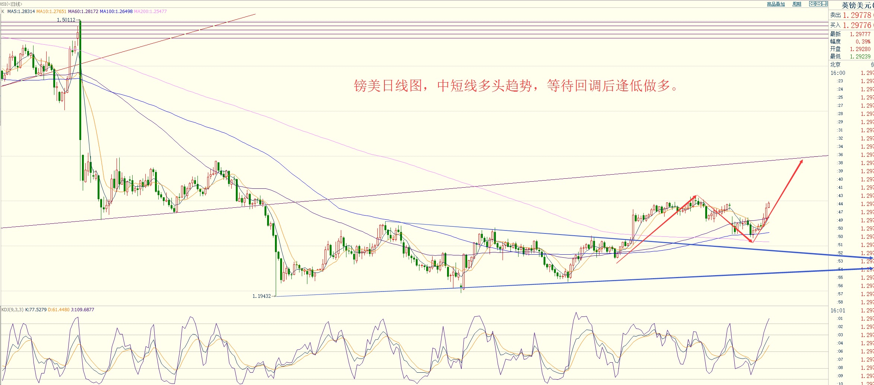874x385 pixels.
Task: Click the 卖出 sell price 1.29778
Action: click(x=857, y=15)
